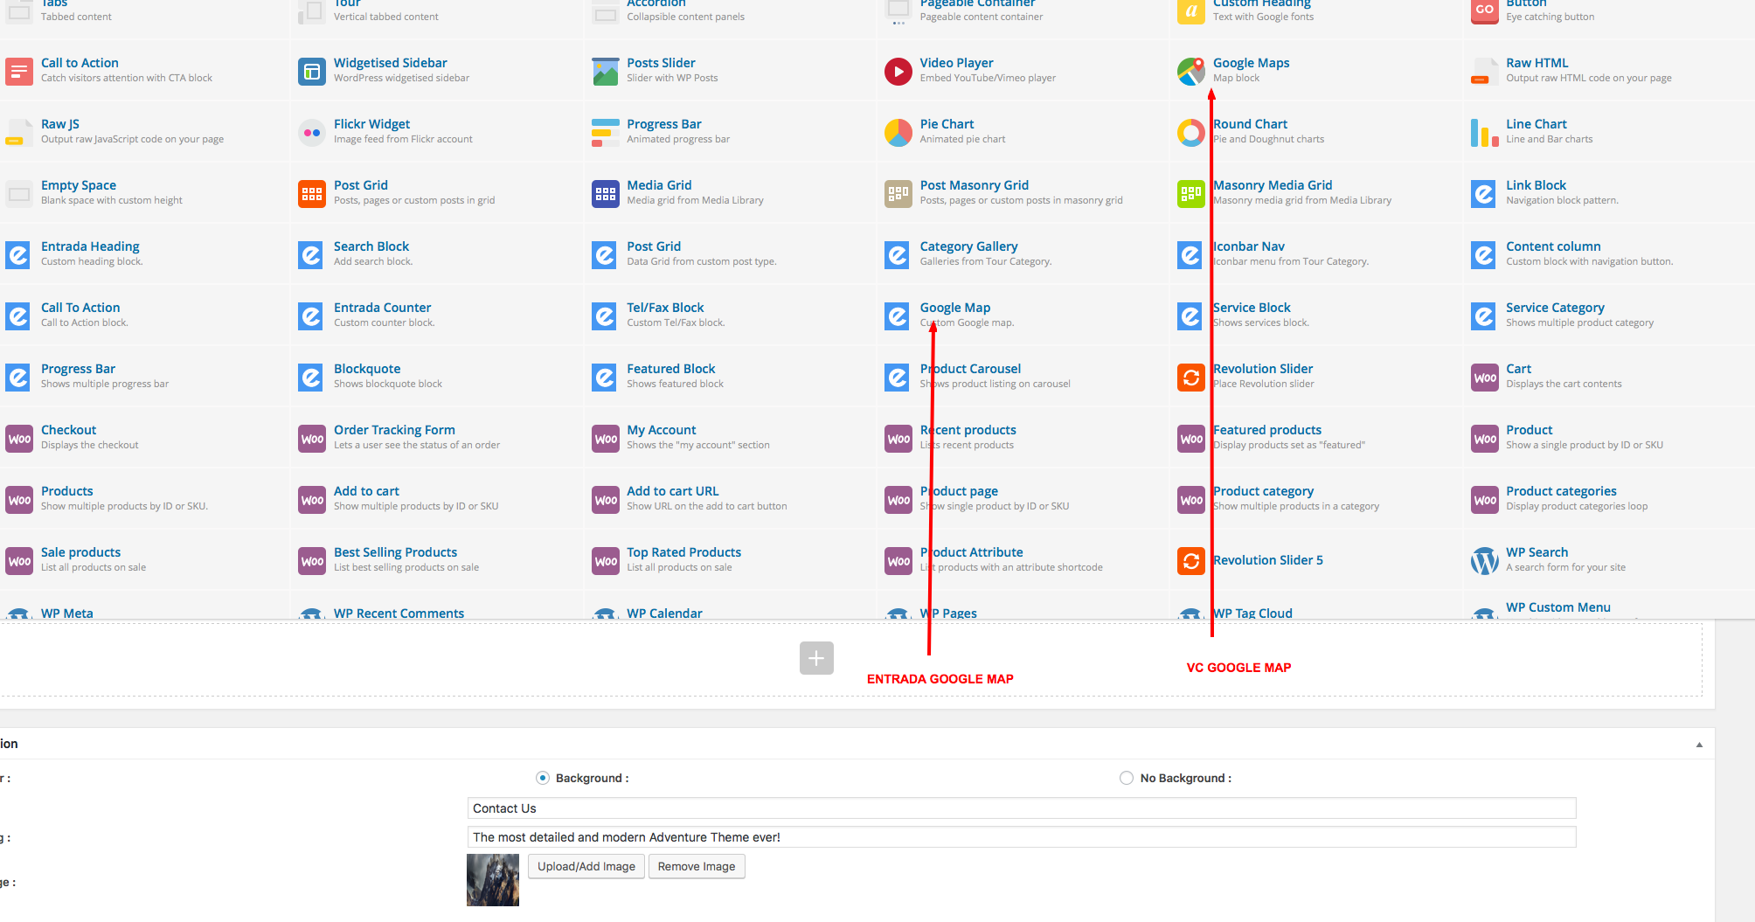Click the Contact Us text field
This screenshot has height=922, width=1755.
click(1022, 808)
